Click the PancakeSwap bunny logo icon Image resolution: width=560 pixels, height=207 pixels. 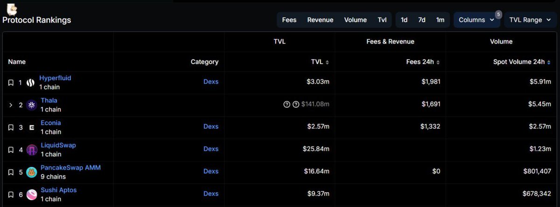point(32,172)
